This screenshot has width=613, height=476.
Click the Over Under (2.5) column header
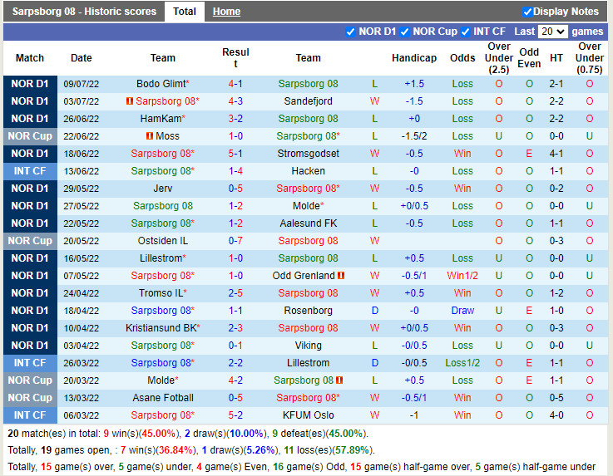click(499, 58)
